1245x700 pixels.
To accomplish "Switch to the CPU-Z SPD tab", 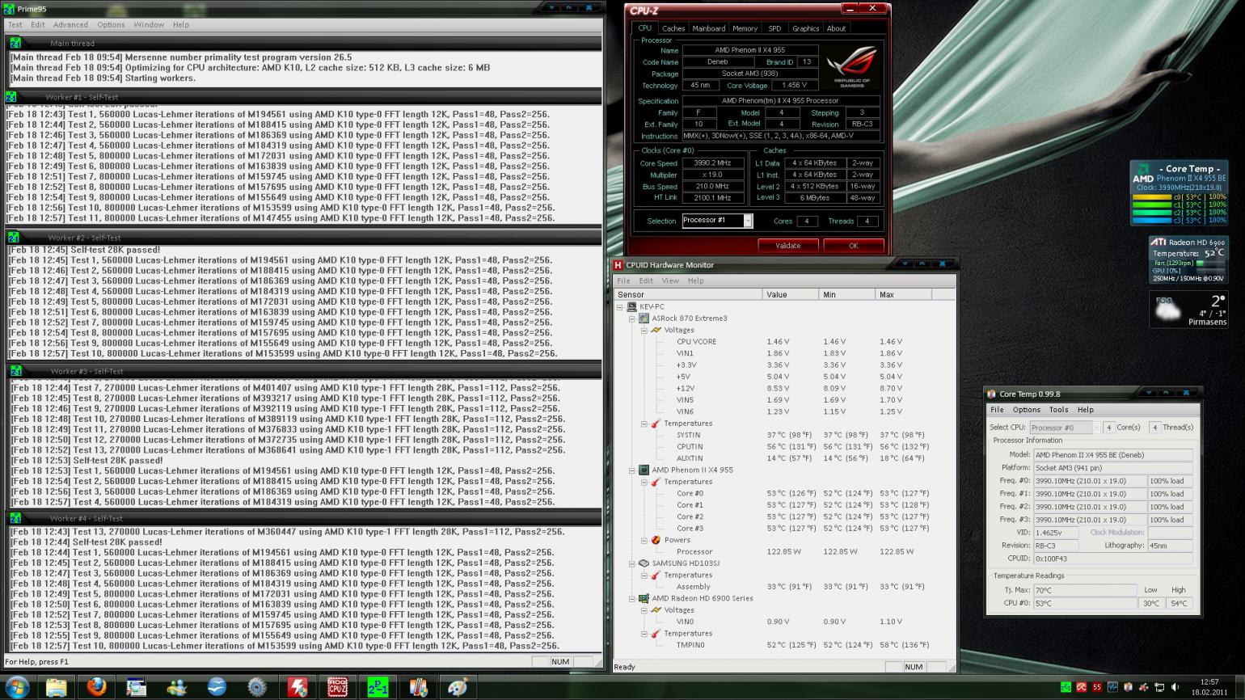I will [774, 28].
